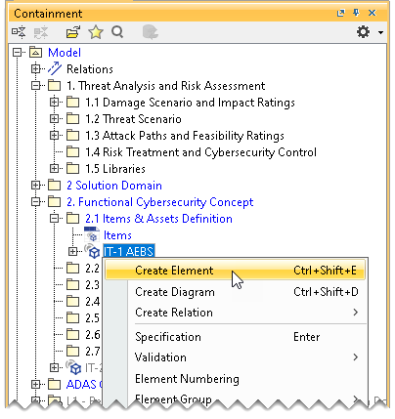Click the Open in New Tab folder icon
The width and height of the screenshot is (395, 419).
click(72, 32)
